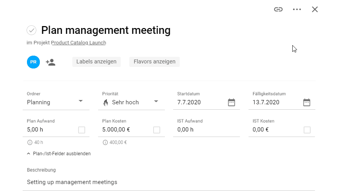
Task: Click the IST Aufwand value 0,00 h
Action: point(185,130)
